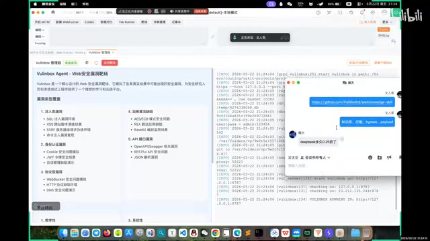Open the 新建 WebFuzzer dropdown menu
430x241 pixels.
[x=67, y=22]
